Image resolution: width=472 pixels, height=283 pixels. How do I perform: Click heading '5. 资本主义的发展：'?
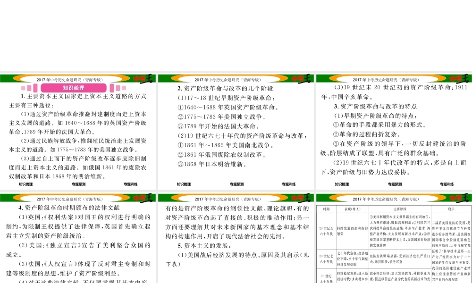[x=205, y=246]
